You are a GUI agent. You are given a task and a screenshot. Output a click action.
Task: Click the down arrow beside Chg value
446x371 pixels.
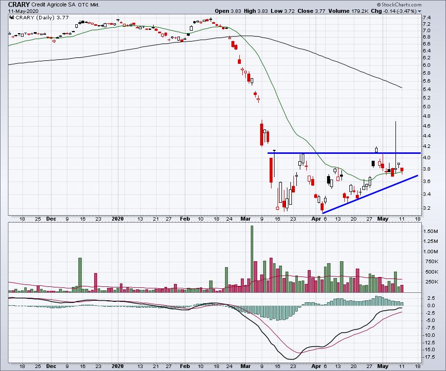click(x=420, y=11)
